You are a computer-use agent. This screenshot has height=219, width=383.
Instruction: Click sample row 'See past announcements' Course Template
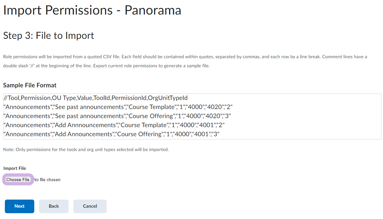118,107
